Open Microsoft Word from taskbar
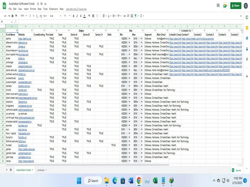This screenshot has width=250, height=187. point(131,181)
